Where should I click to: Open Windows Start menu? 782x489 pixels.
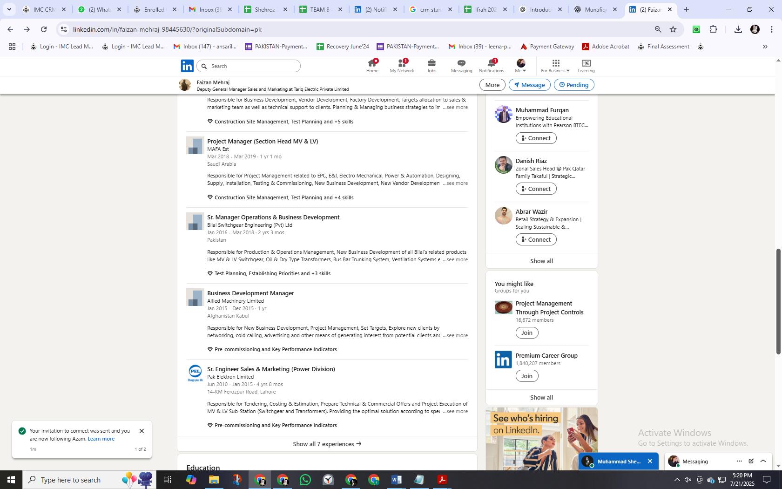click(11, 480)
